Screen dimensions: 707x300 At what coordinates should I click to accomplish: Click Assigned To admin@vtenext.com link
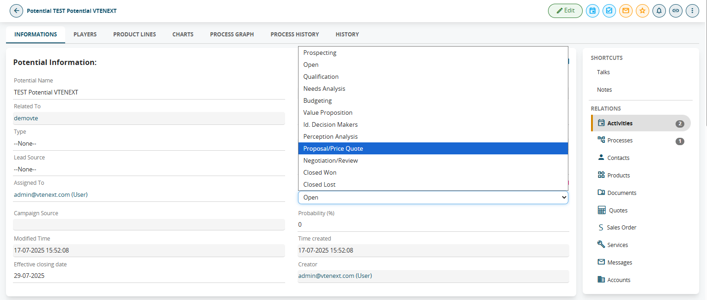51,195
